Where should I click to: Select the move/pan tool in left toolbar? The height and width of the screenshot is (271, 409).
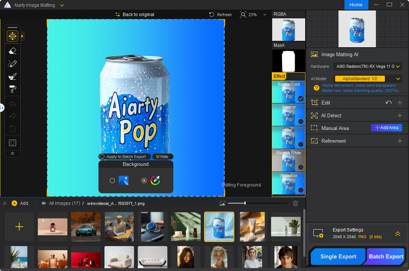pos(13,36)
